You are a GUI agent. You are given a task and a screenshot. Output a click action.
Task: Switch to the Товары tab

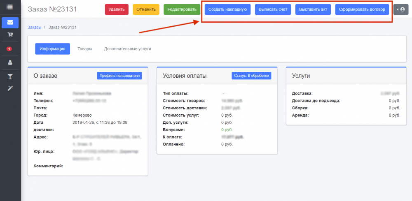click(84, 49)
